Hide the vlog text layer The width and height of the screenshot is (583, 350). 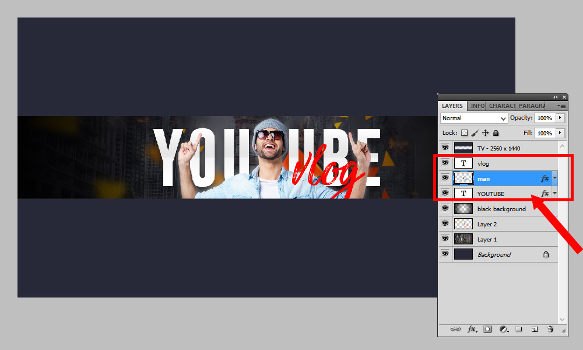(x=445, y=163)
